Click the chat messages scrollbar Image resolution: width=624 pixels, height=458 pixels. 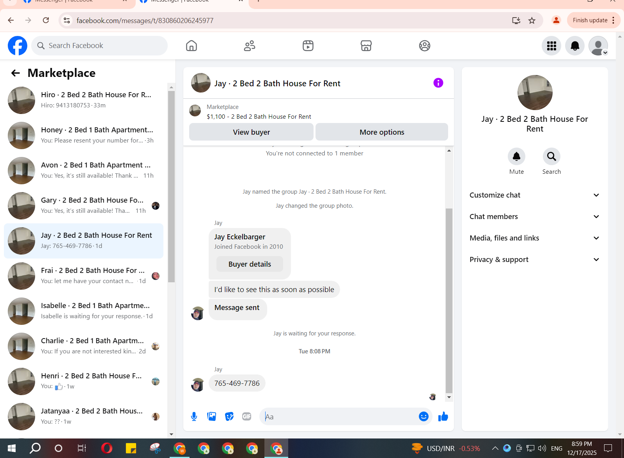point(449,301)
